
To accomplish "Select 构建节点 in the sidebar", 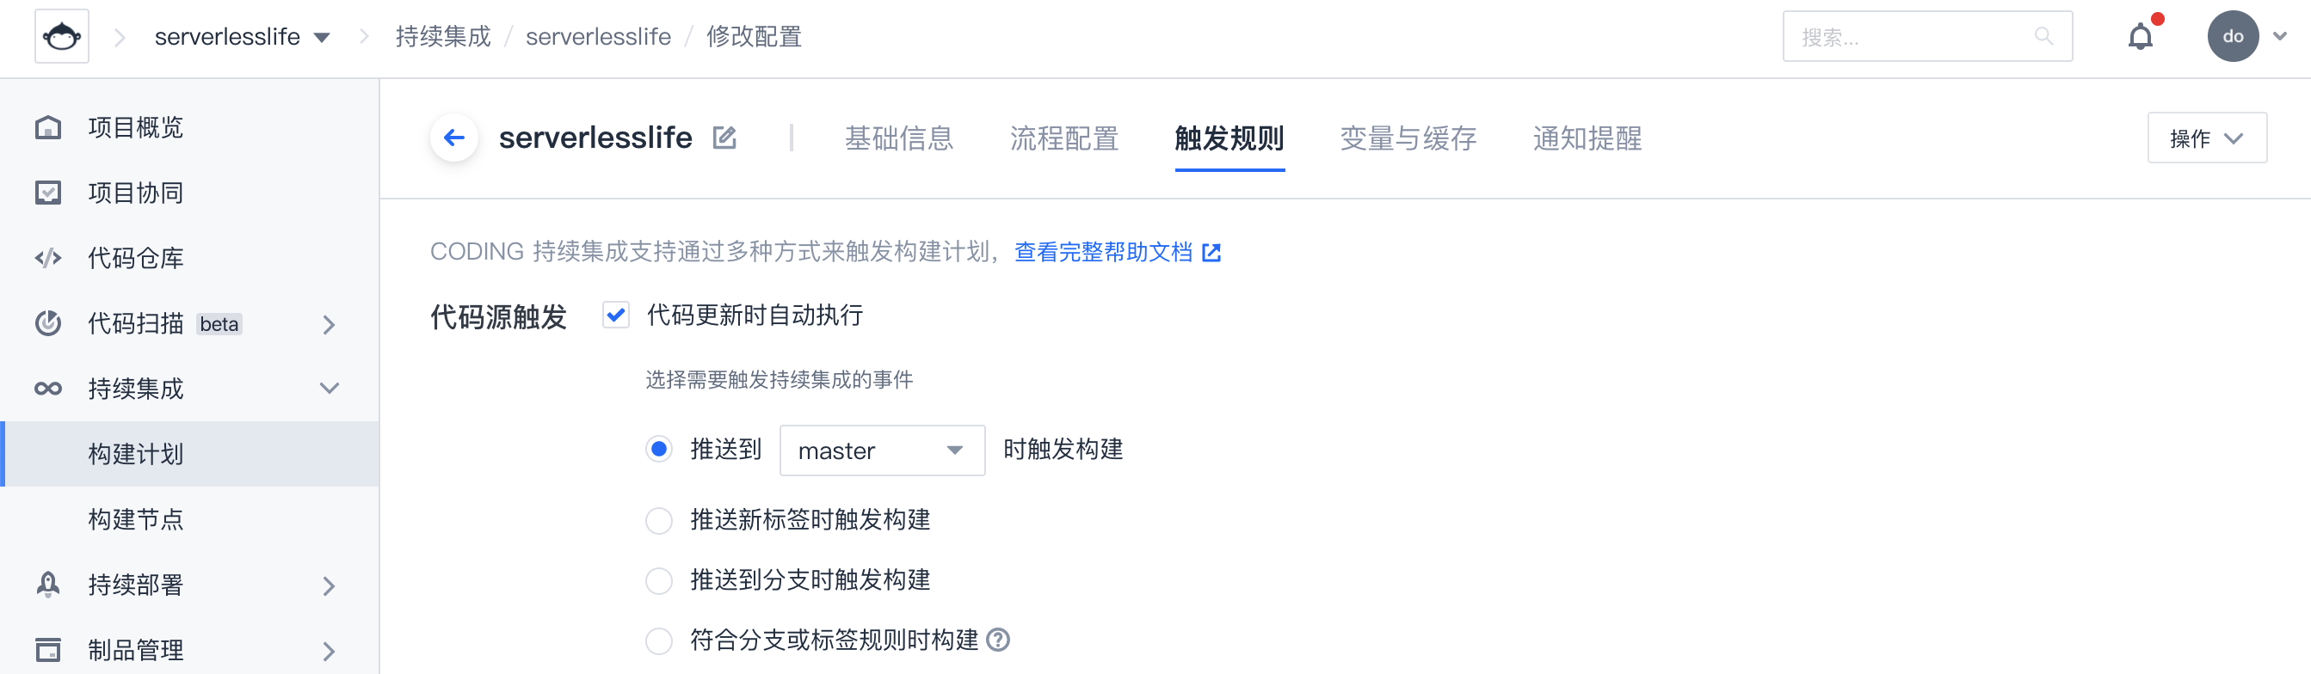I will click(x=135, y=519).
